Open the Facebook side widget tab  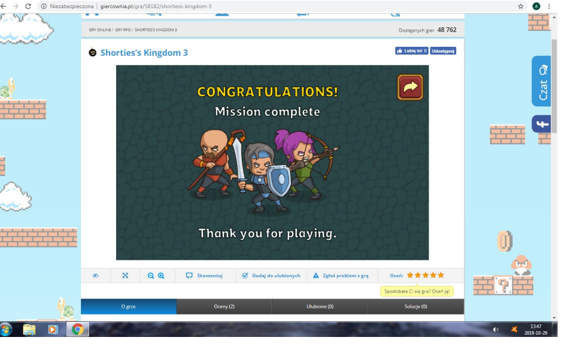coord(541,124)
